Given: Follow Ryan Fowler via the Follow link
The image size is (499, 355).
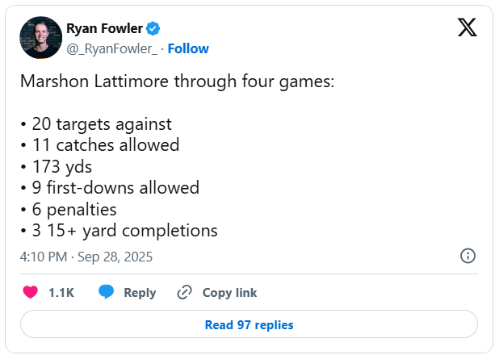Looking at the screenshot, I should pos(187,48).
